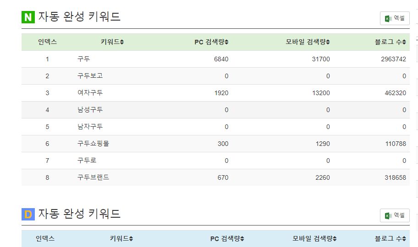Sort N table by 키워드 column
Image resolution: width=418 pixels, height=247 pixels.
(112, 42)
